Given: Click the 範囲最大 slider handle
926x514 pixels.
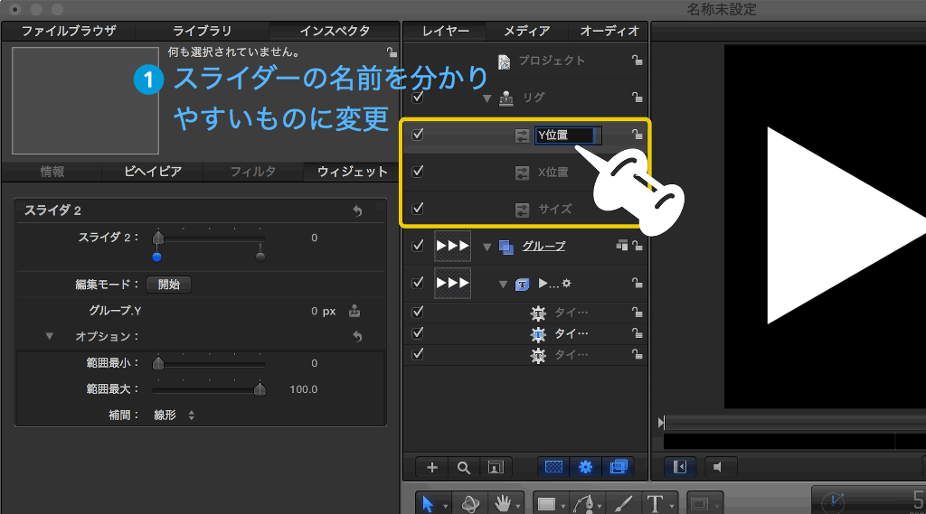Looking at the screenshot, I should [260, 389].
